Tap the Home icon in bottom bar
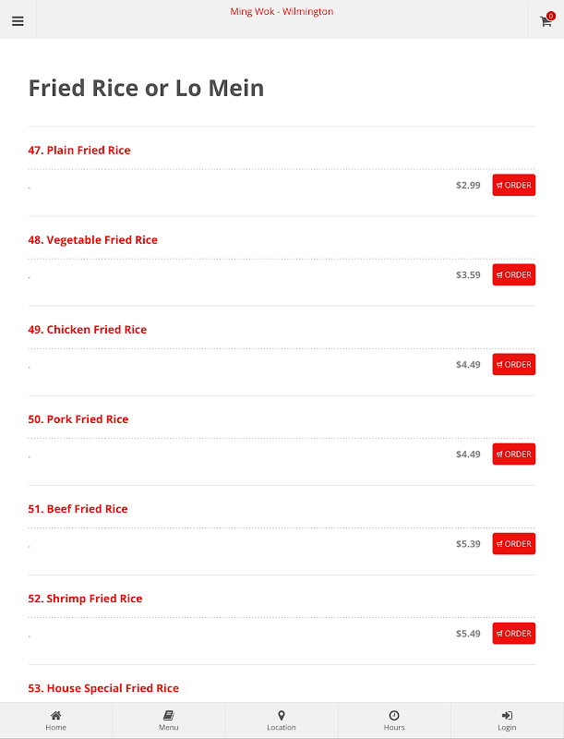The height and width of the screenshot is (739, 564). point(55,715)
